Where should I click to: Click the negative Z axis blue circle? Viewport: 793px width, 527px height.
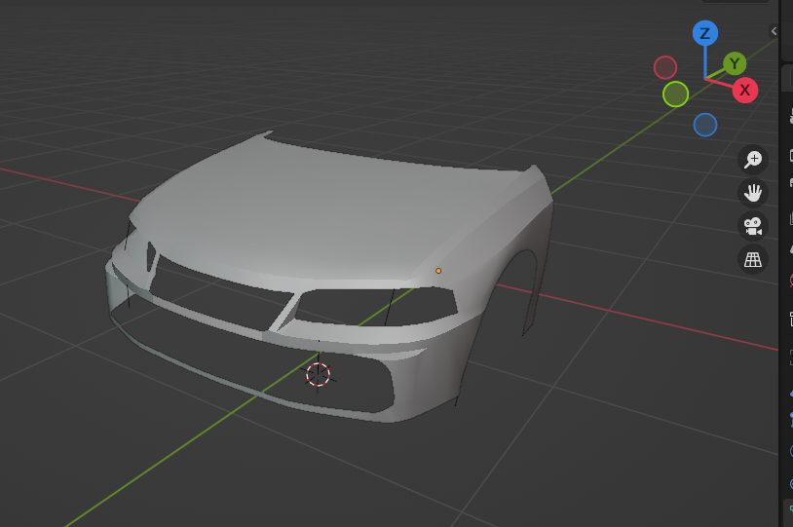click(x=705, y=125)
